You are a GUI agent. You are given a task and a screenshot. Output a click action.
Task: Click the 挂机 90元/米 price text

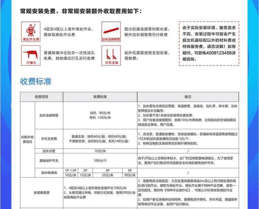(x=100, y=113)
